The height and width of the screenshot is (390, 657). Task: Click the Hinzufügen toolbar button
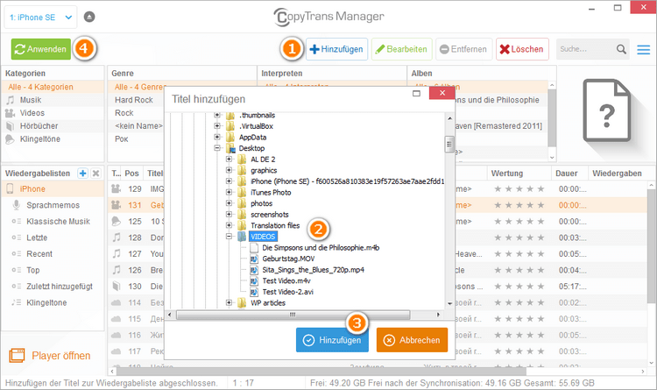[336, 49]
